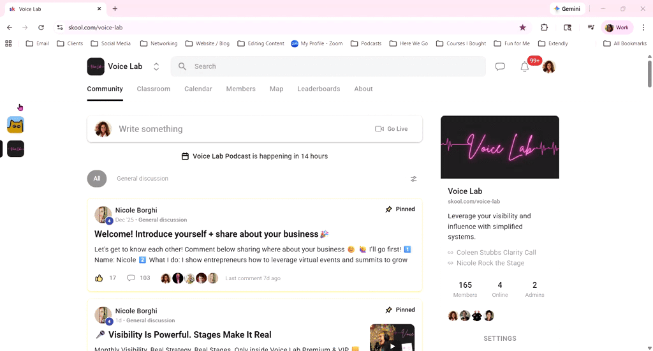This screenshot has width=653, height=351.
Task: Open the Website / Blog bookmarks folder
Action: click(x=207, y=43)
